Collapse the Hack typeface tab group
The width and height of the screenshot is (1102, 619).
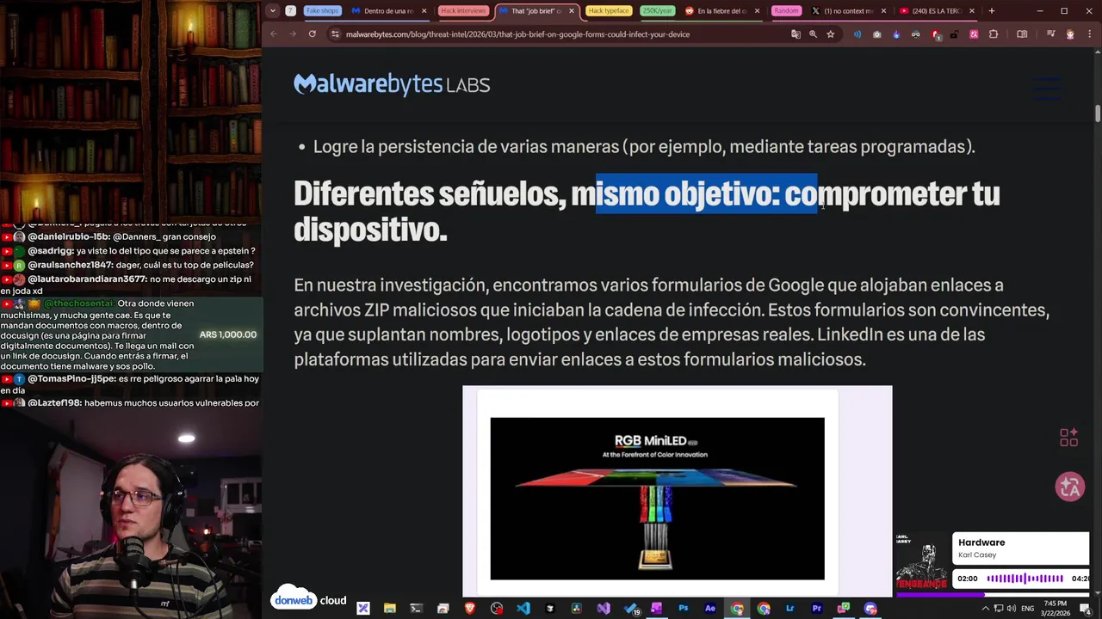tap(609, 11)
